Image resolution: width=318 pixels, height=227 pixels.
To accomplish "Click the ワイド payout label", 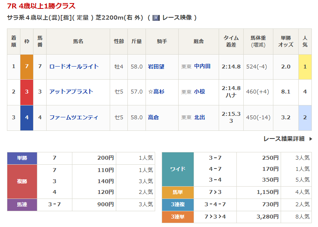I will 177,169.
